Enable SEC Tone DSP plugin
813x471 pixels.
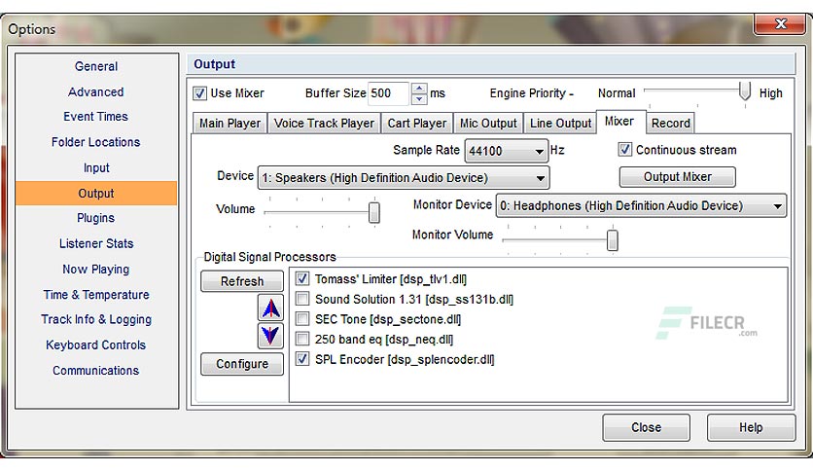coord(302,318)
